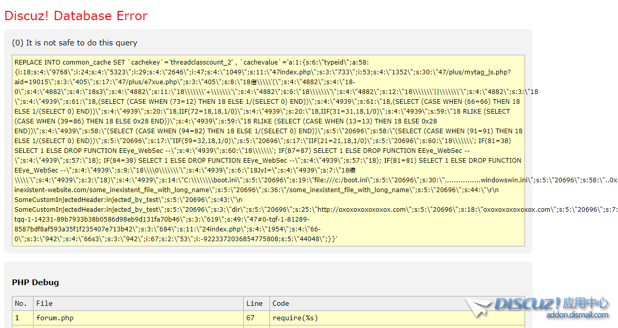The height and width of the screenshot is (328, 618).
Task: Click the paper plane logo icon
Action: [478, 307]
